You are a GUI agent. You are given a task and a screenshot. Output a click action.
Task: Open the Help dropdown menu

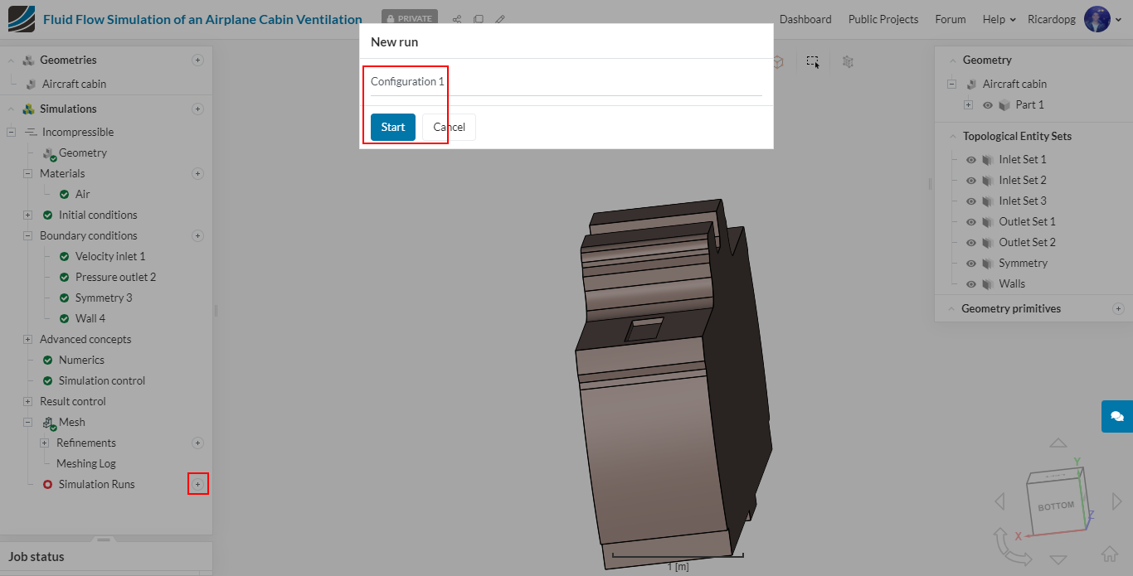[x=999, y=19]
